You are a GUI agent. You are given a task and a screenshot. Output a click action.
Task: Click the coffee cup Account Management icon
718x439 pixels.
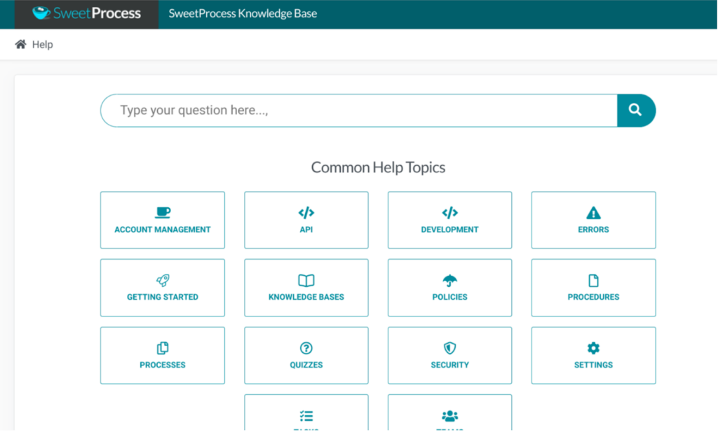point(163,213)
